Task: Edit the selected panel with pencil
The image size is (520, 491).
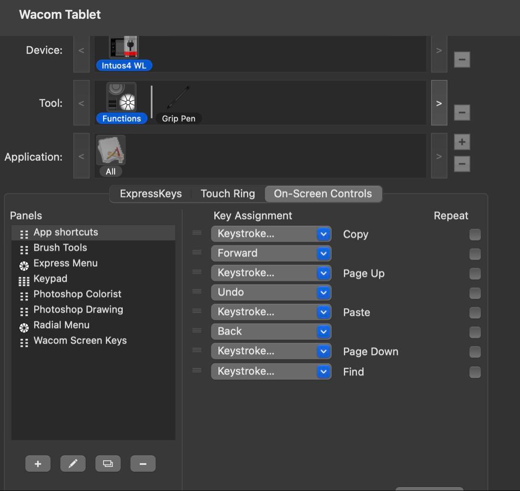Action: 73,464
